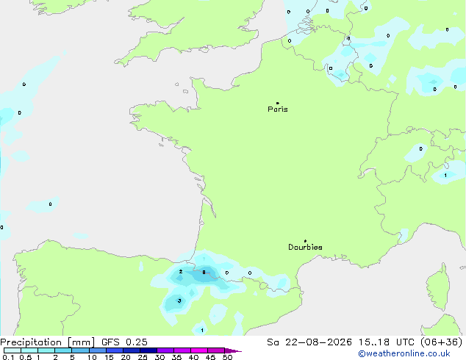Click the '15..18 UTC' time range text

click(x=387, y=342)
